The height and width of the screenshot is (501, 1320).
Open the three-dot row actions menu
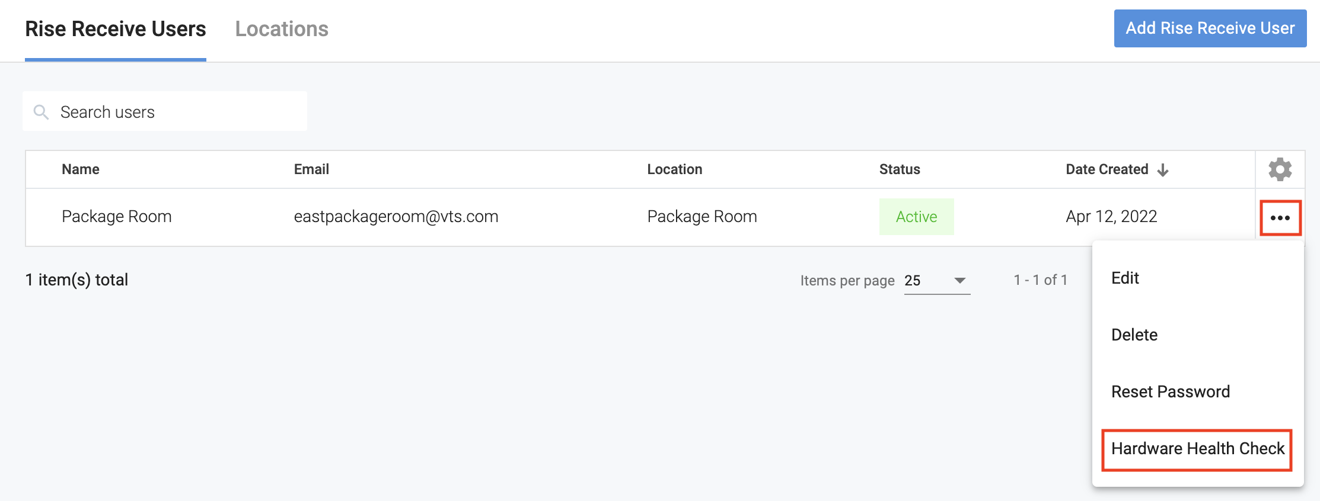tap(1280, 218)
